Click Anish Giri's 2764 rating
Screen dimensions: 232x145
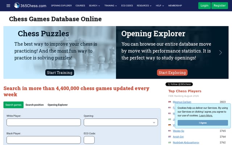(x=223, y=137)
